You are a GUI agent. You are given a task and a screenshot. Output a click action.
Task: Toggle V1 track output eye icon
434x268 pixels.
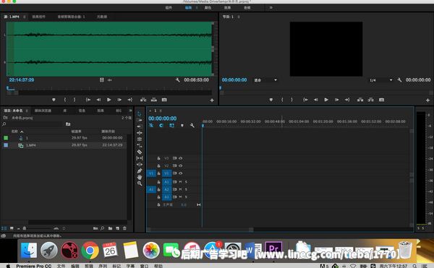point(180,173)
